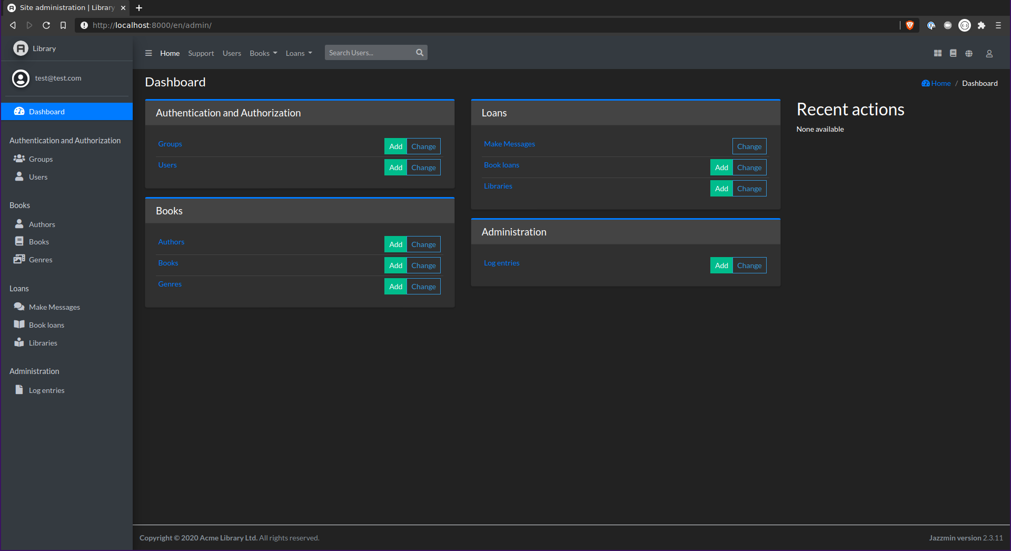Click Add button for Libraries
Image resolution: width=1011 pixels, height=551 pixels.
(721, 189)
